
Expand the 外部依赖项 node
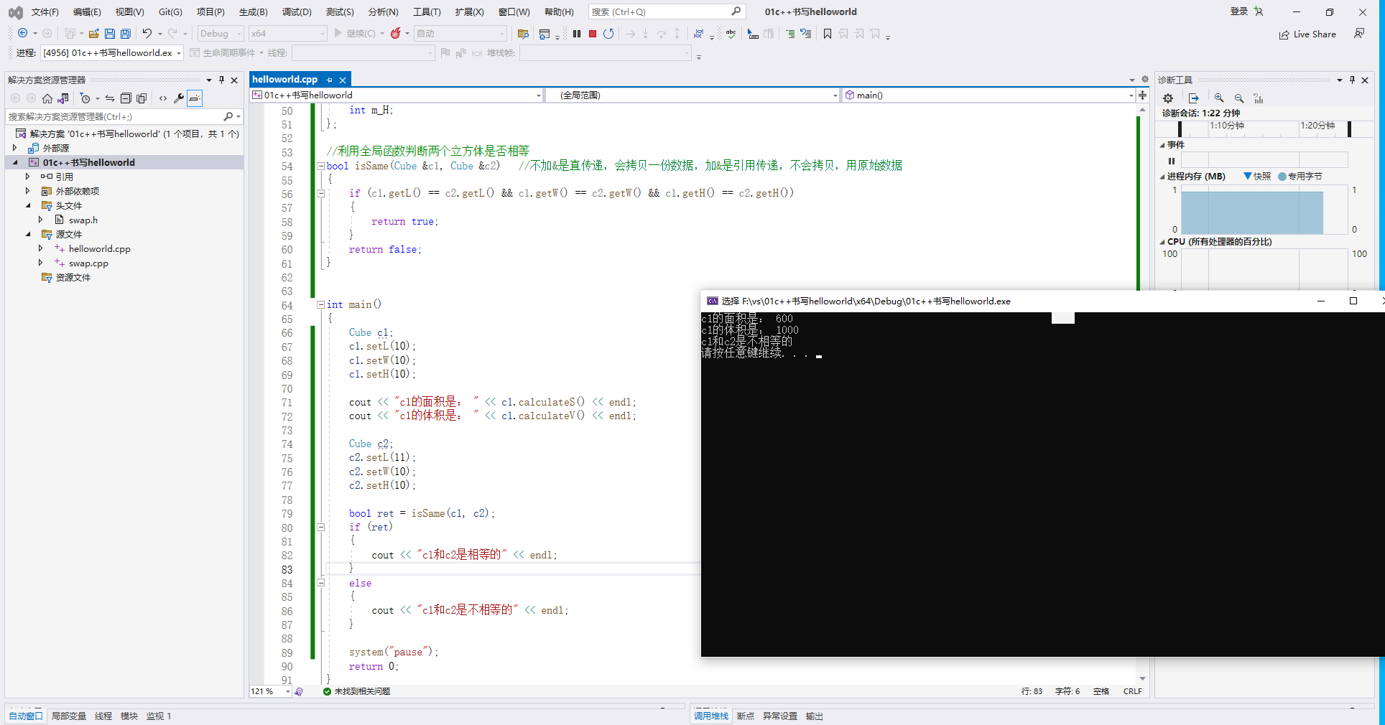[x=28, y=191]
